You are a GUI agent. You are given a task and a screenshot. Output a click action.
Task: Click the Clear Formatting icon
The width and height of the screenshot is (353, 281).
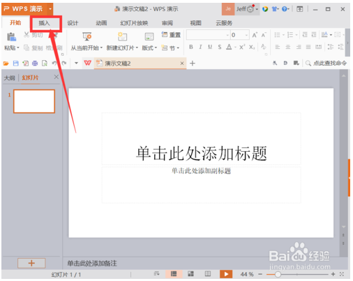tap(264, 47)
